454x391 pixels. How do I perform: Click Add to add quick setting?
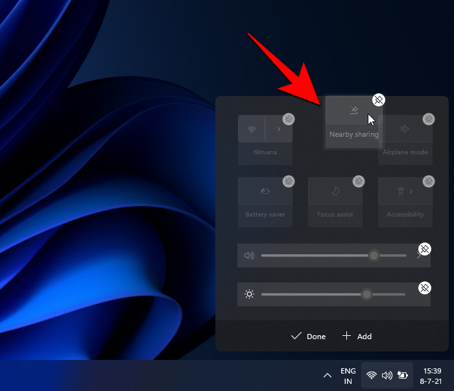point(357,336)
